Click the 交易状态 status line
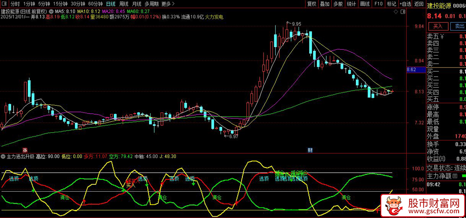The width and height of the screenshot is (466, 218). [446, 168]
